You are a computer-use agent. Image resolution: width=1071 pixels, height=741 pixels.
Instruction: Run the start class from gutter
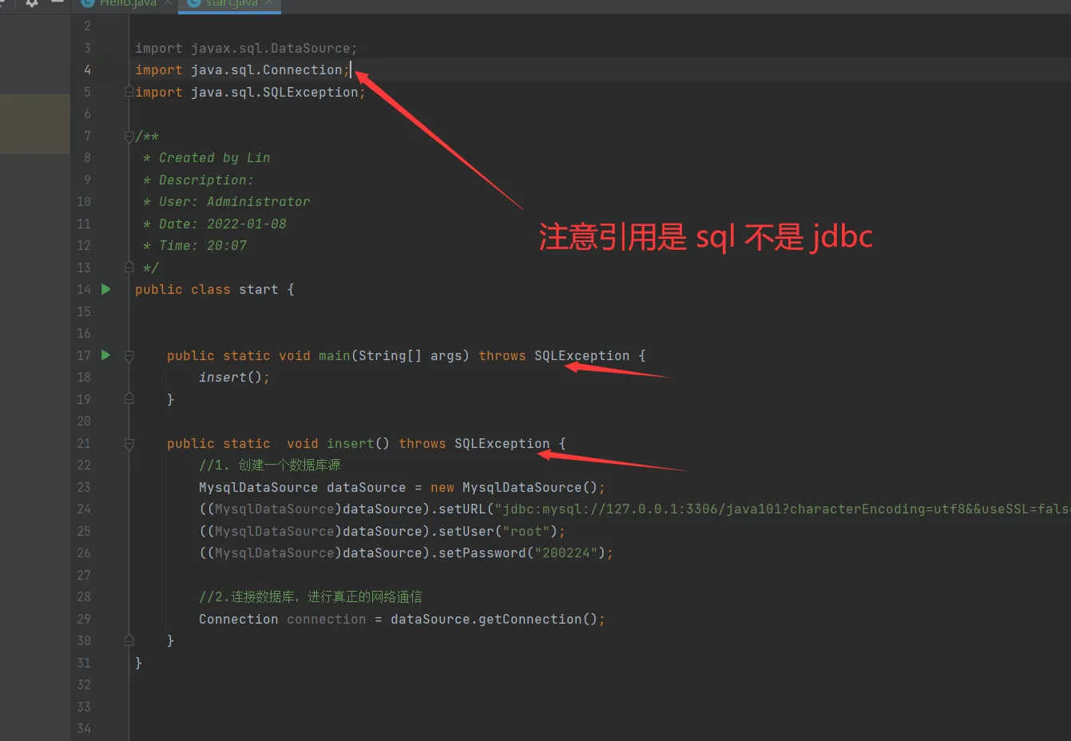pos(105,289)
